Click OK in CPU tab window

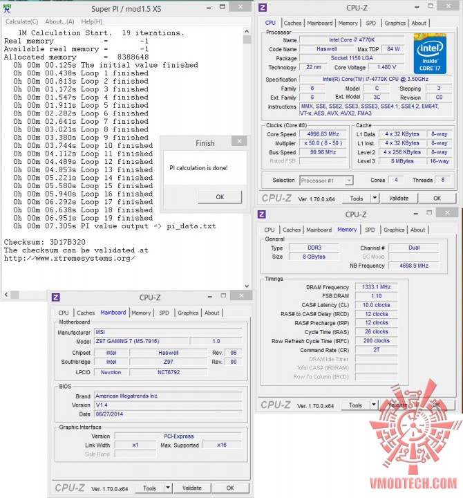pyautogui.click(x=437, y=199)
